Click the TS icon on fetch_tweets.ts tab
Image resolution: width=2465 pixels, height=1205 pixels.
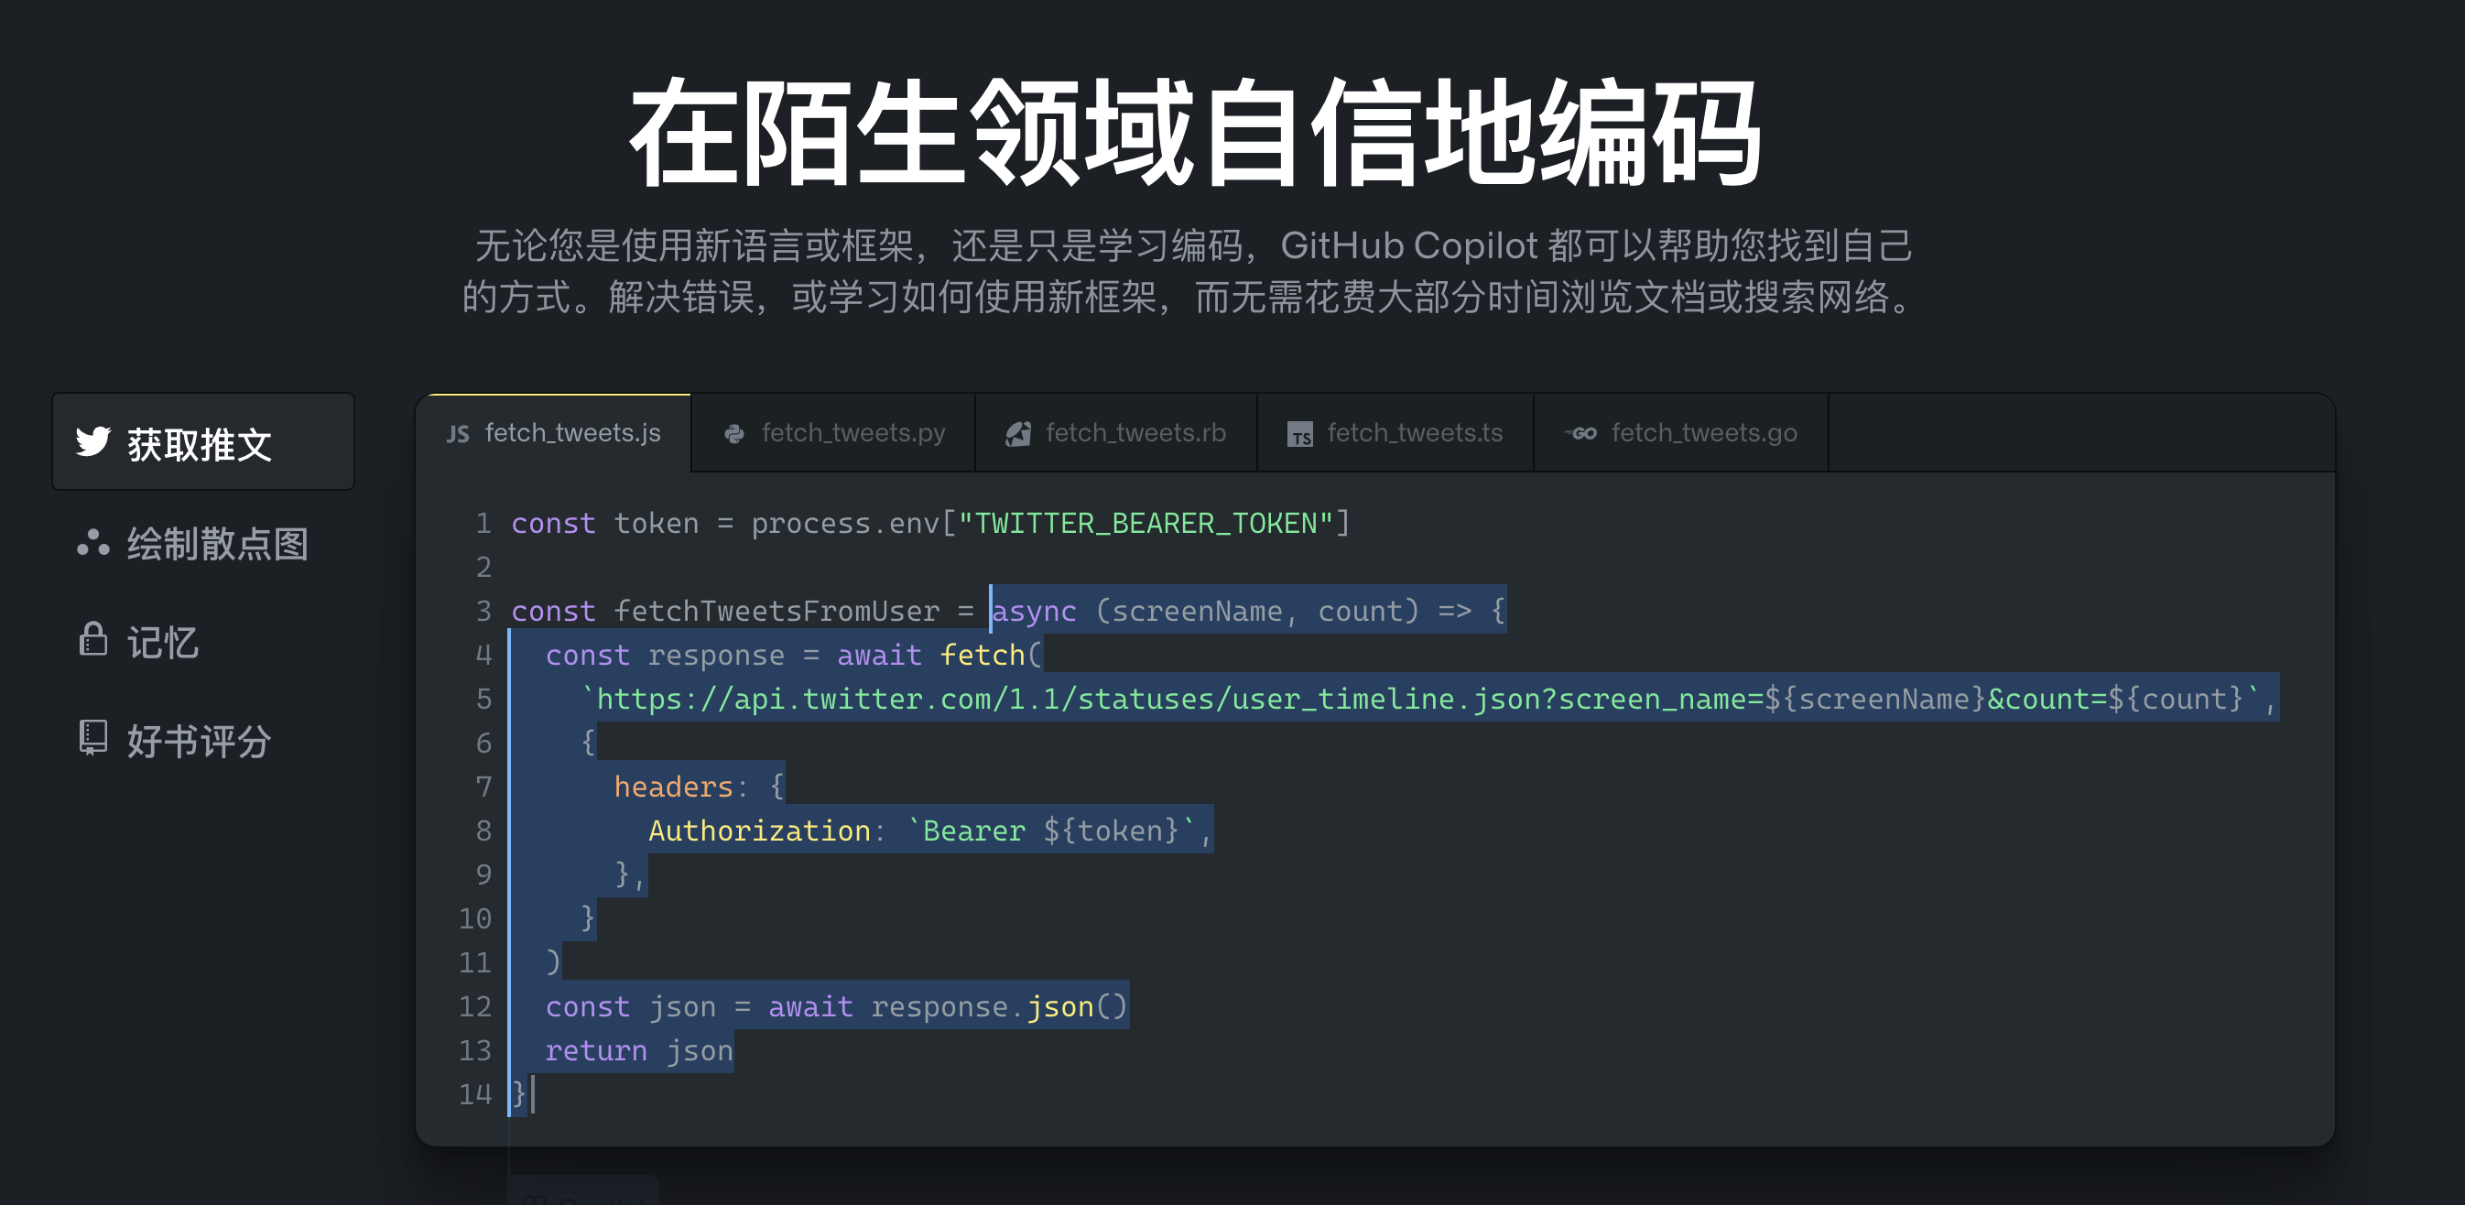[x=1299, y=432]
